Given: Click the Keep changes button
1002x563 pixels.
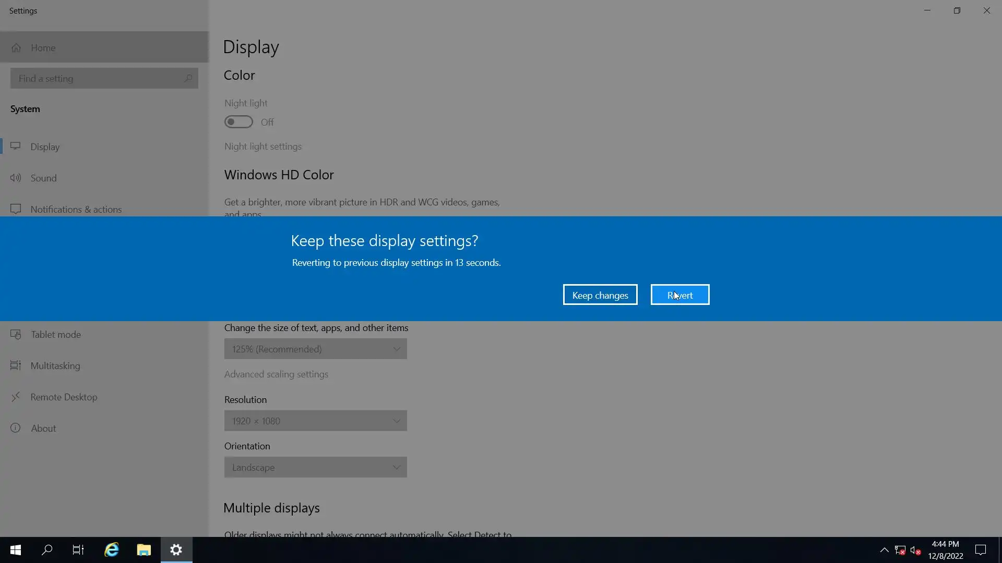Looking at the screenshot, I should [600, 295].
